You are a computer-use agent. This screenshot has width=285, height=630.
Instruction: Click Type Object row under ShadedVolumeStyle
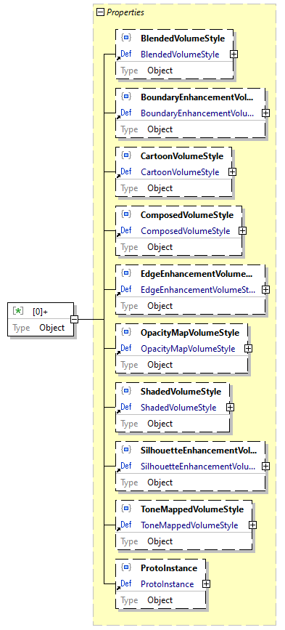coord(173,424)
